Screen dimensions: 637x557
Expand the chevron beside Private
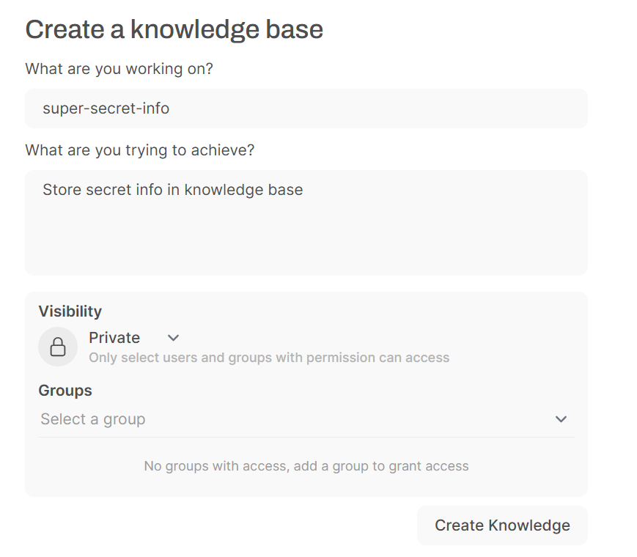click(x=174, y=338)
